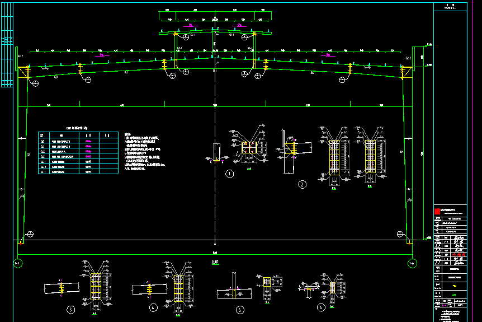This screenshot has width=482, height=322.
Task: Click the GJ01 drawing title label
Action: 215,262
